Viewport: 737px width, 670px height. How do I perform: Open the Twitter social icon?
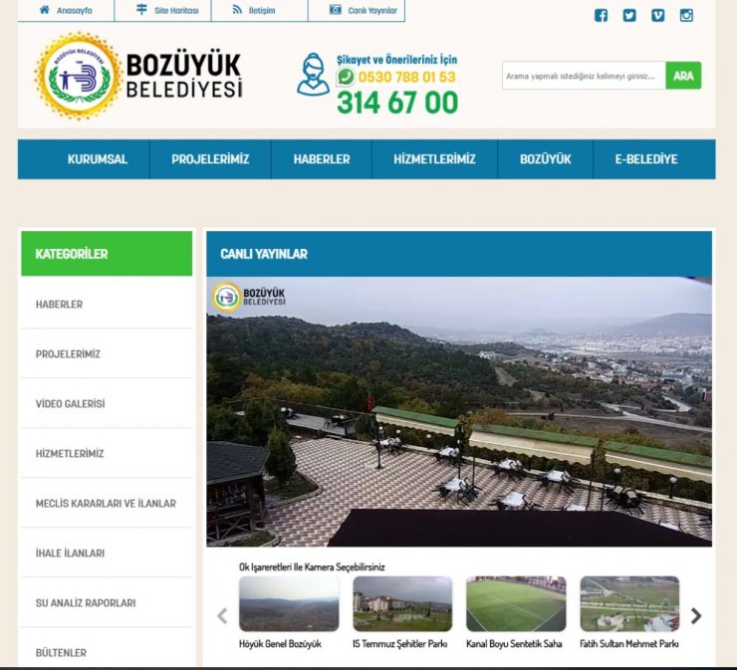[x=629, y=15]
